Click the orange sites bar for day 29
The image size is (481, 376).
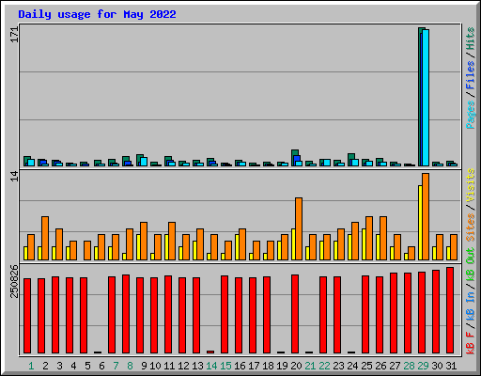426,216
